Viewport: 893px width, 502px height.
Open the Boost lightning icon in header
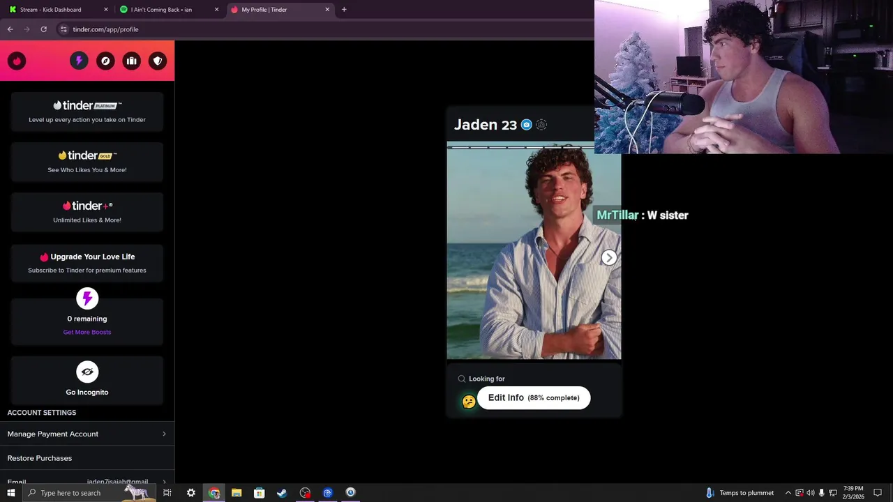[x=79, y=61]
